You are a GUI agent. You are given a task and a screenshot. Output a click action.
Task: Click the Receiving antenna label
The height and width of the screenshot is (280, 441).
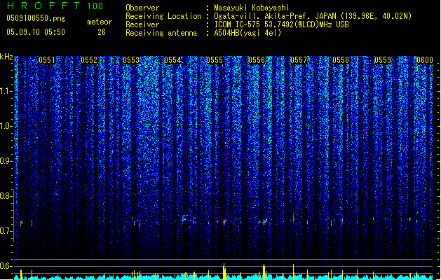161,33
